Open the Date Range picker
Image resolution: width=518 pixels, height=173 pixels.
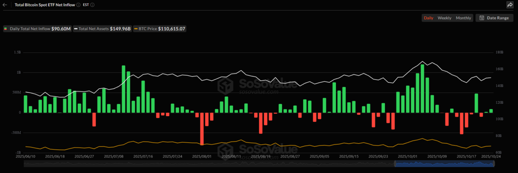(x=495, y=18)
